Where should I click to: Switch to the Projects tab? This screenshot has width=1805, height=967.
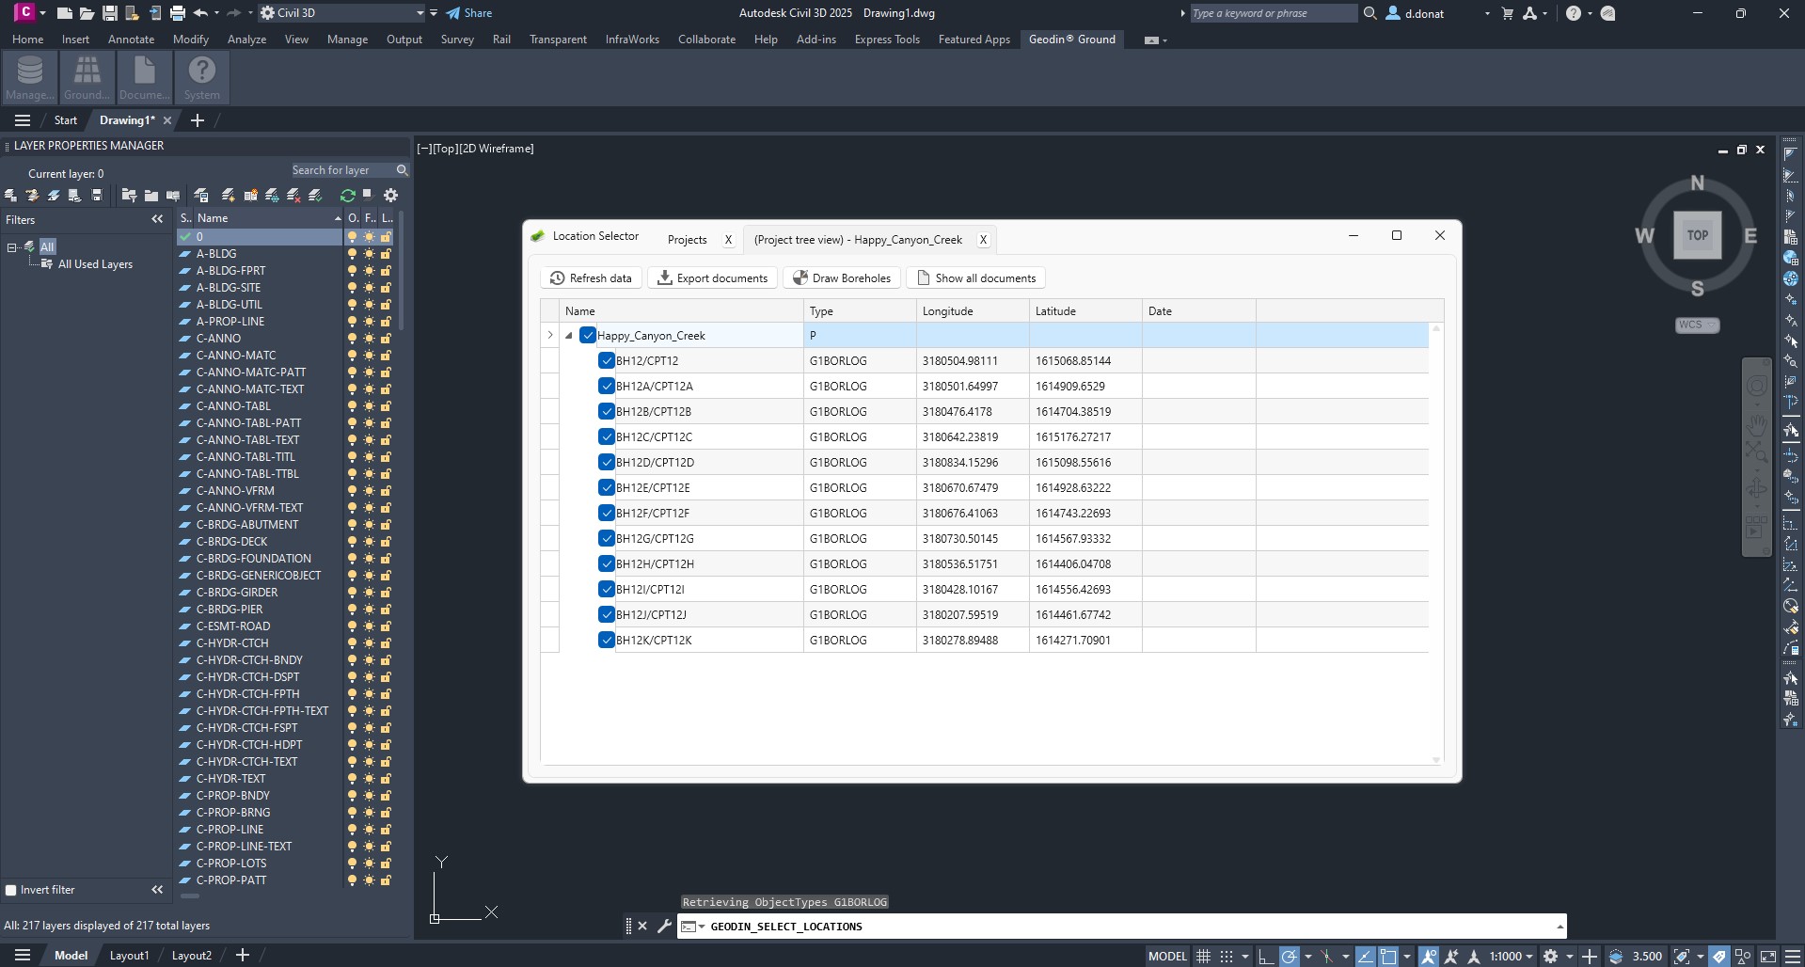(x=687, y=240)
